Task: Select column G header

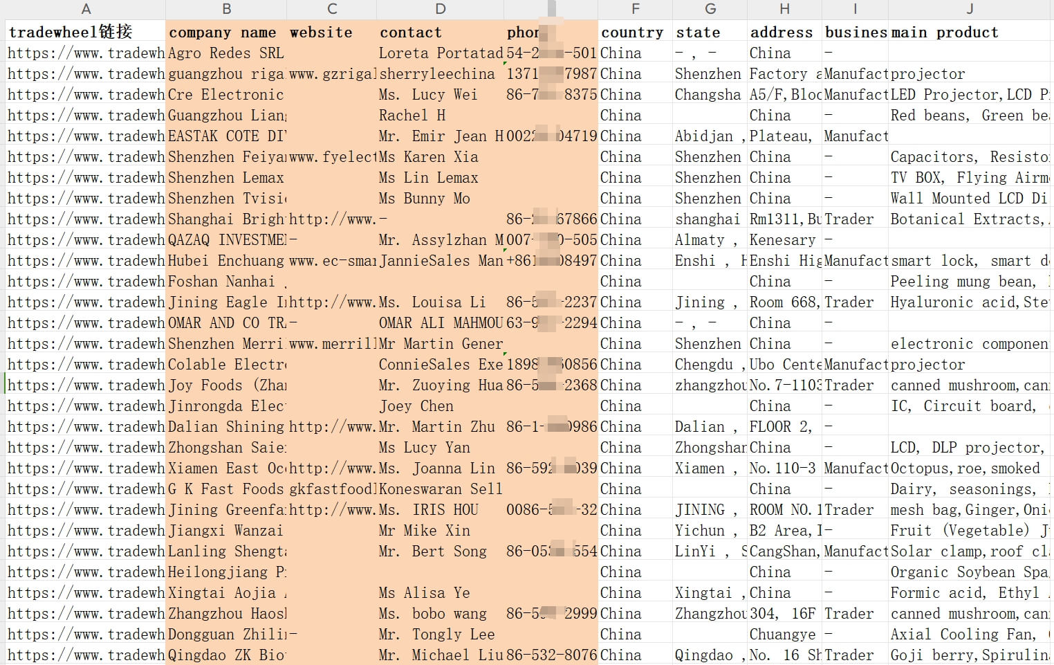Action: pyautogui.click(x=710, y=9)
